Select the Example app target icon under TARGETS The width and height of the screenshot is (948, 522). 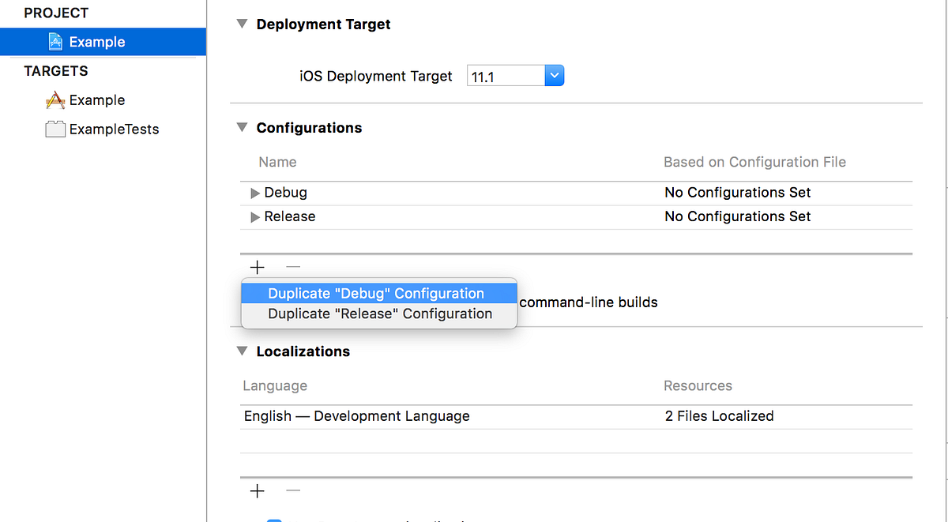(55, 100)
